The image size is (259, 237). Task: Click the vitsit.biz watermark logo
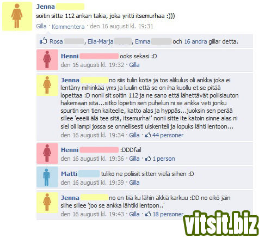pyautogui.click(x=221, y=224)
